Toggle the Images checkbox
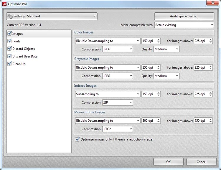Viewport: 221px width, 170px height. (x=9, y=33)
